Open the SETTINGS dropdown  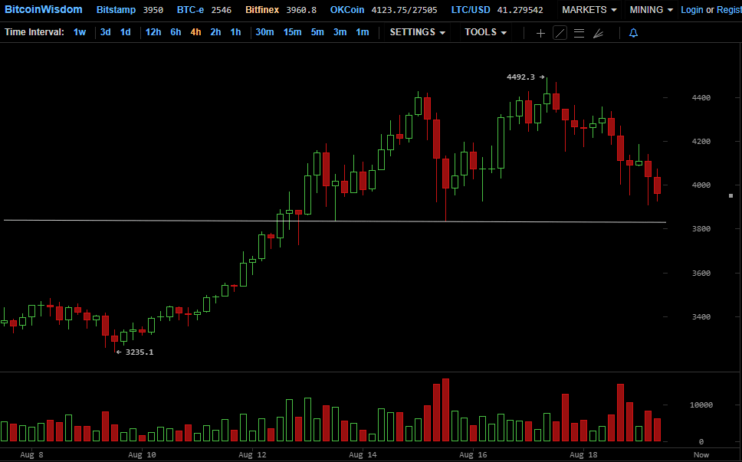point(417,32)
